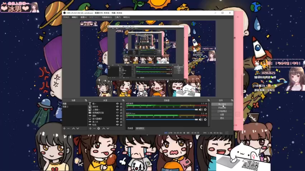
Task: Adjust the 桌面音频 volume slider
Action: (x=162, y=109)
